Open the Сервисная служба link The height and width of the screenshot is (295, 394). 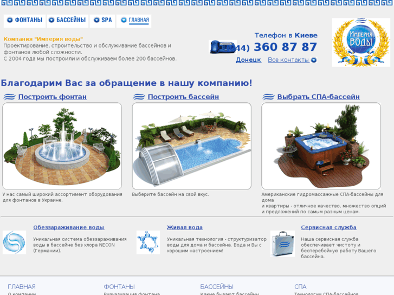[328, 227]
